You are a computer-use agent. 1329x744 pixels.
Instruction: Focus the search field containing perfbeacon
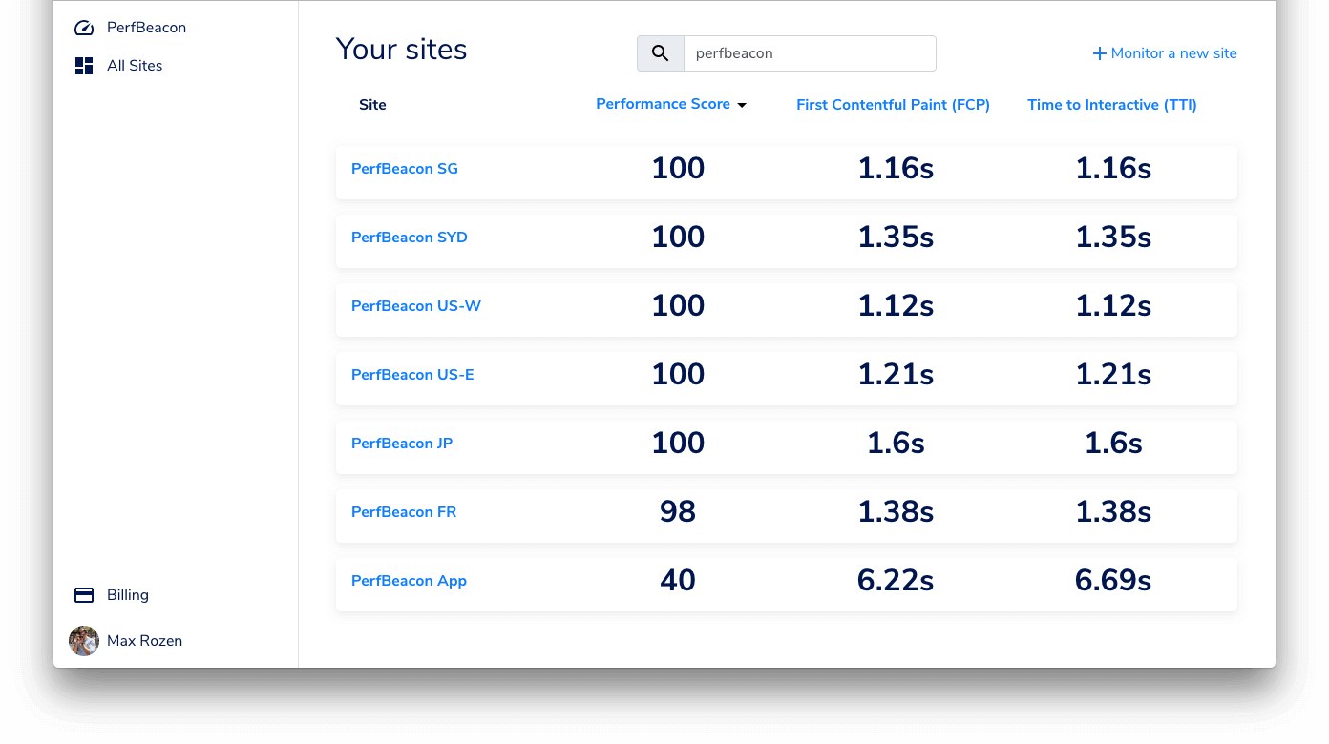[810, 53]
